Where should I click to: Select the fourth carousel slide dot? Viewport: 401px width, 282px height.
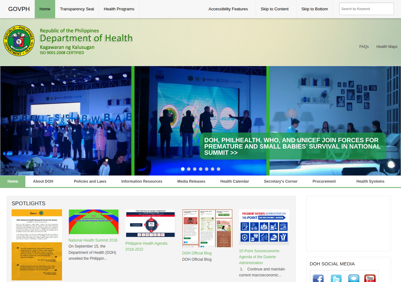pos(201,169)
